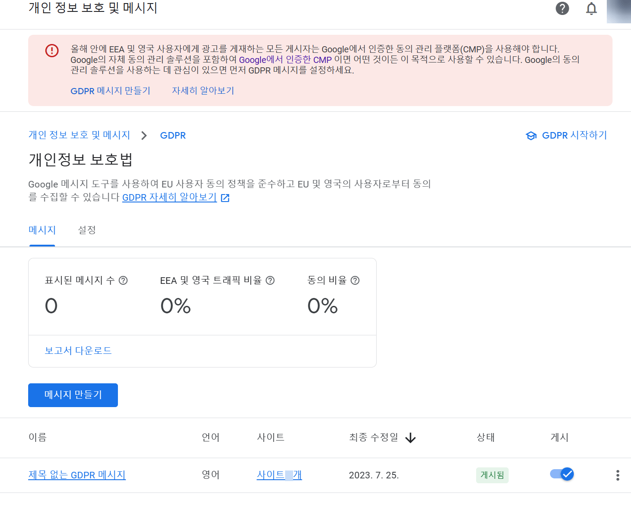The image size is (631, 507).
Task: Show help for 동의 비율
Action: point(355,280)
